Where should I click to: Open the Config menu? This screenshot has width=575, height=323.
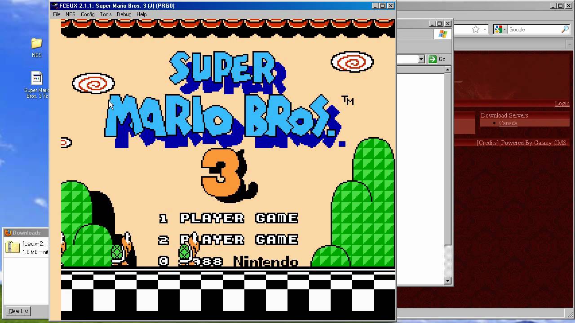88,14
